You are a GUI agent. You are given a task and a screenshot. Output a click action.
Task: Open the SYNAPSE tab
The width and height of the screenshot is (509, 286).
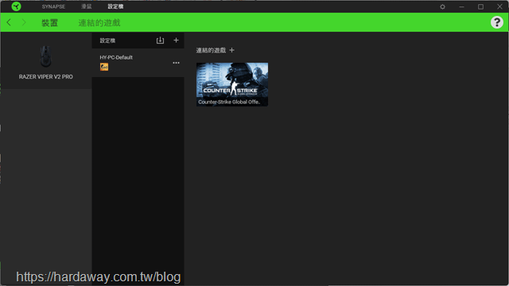(x=53, y=6)
